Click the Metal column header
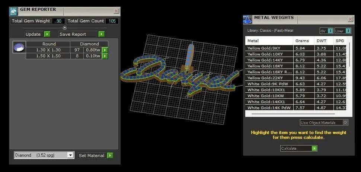Image resolution: width=361 pixels, height=172 pixels. coord(269,41)
